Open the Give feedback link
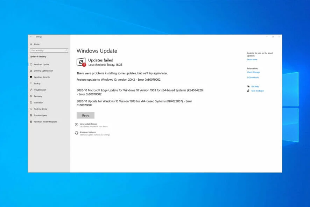This screenshot has width=310, height=207. click(x=258, y=91)
